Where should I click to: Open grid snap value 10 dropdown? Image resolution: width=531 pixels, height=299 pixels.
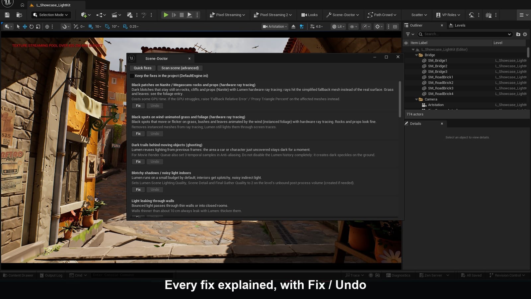pyautogui.click(x=98, y=27)
